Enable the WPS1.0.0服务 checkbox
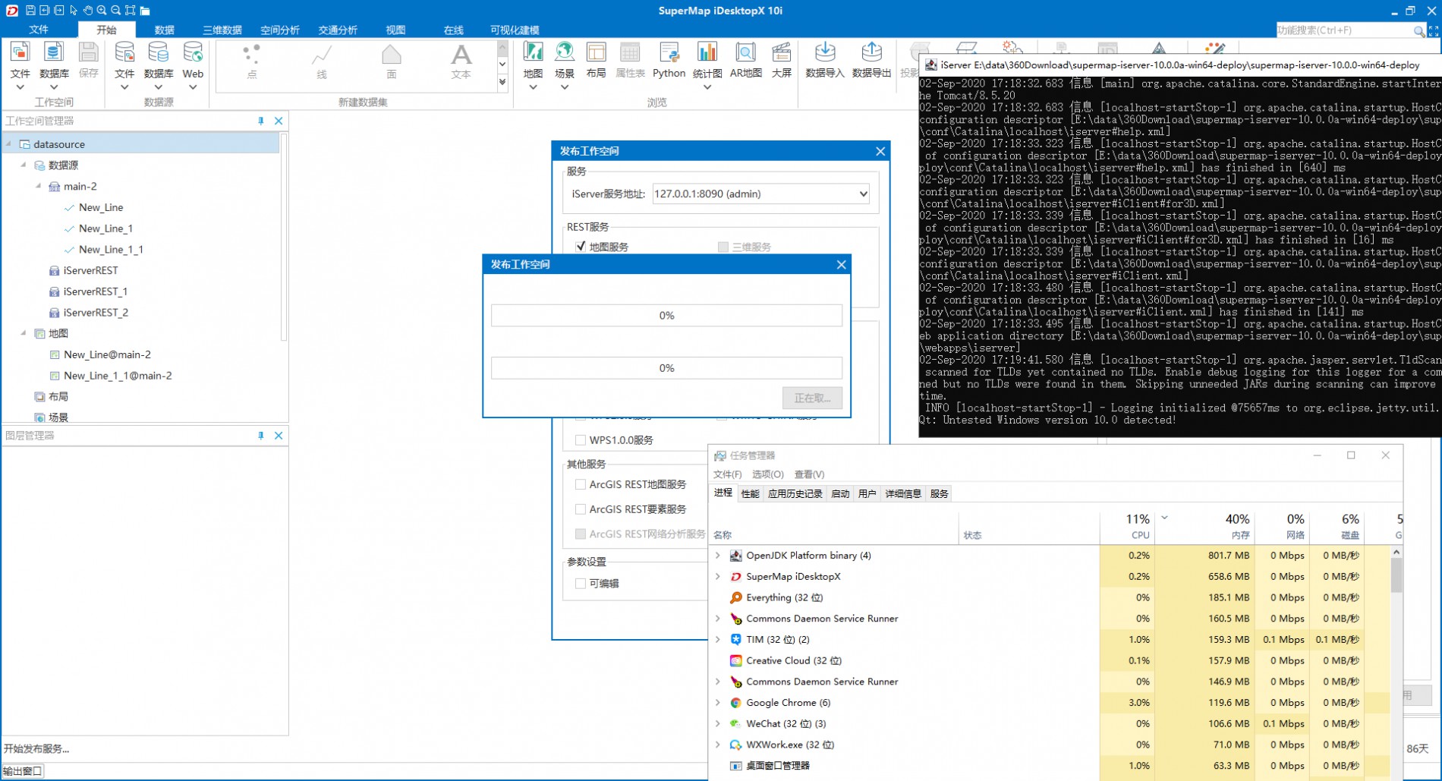The height and width of the screenshot is (781, 1442). 581,439
